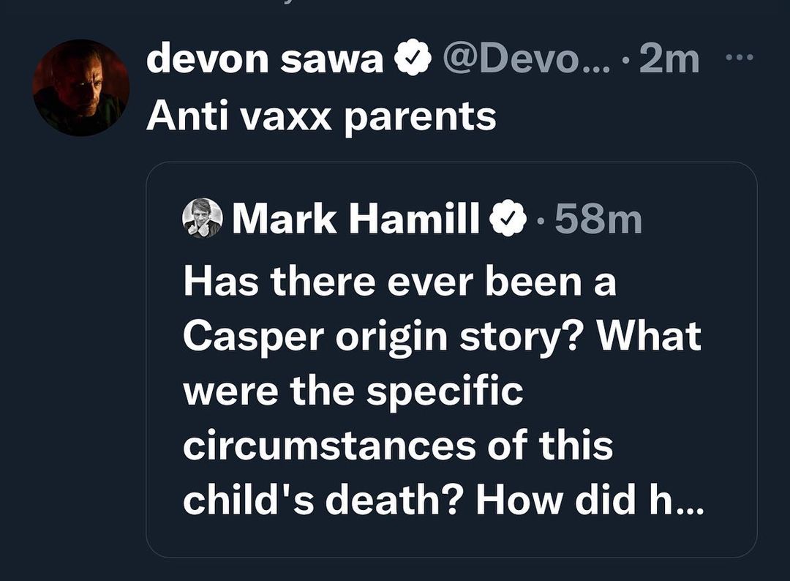
Task: Click the "Has there ever been a" line
Action: [x=399, y=282]
